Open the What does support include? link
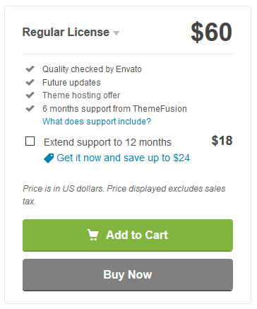Screen dimensions: 257x309 [x=97, y=122]
